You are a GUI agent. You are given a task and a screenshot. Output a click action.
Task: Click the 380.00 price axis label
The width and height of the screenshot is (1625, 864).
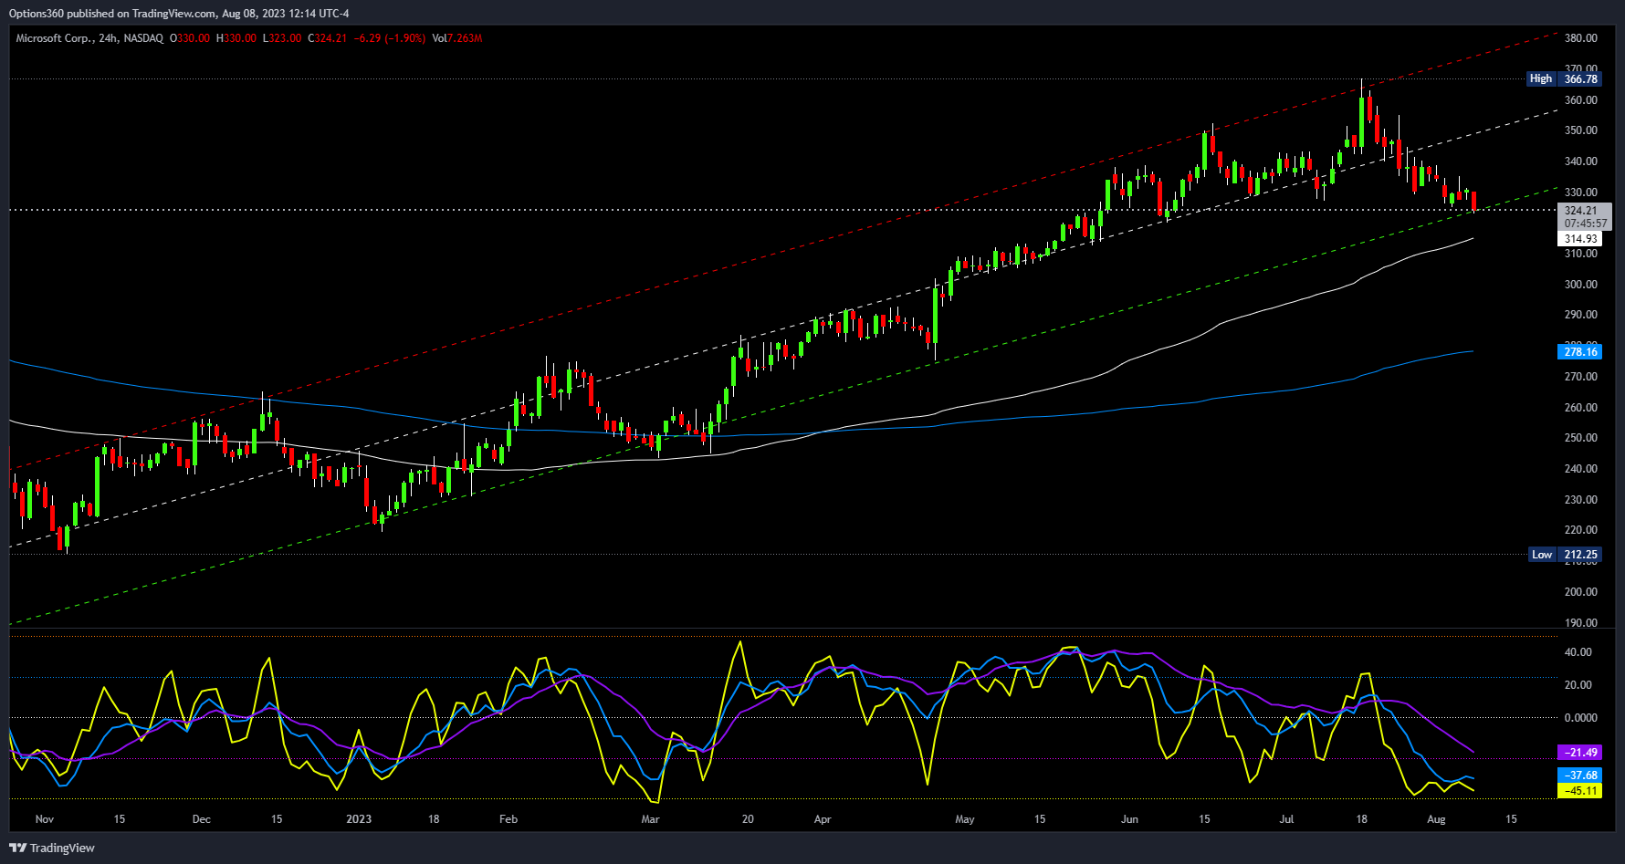tap(1581, 38)
